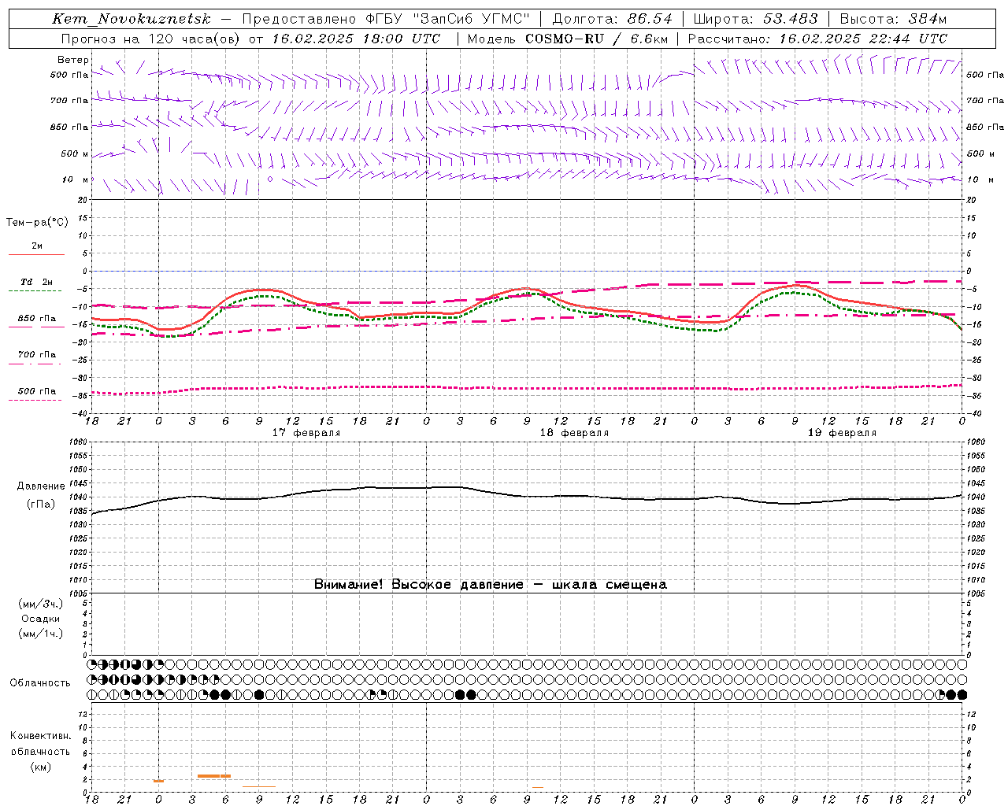Viewport: 1008px width, 806px height.
Task: Click the left 850 гПа wind level label
Action: pyautogui.click(x=69, y=127)
